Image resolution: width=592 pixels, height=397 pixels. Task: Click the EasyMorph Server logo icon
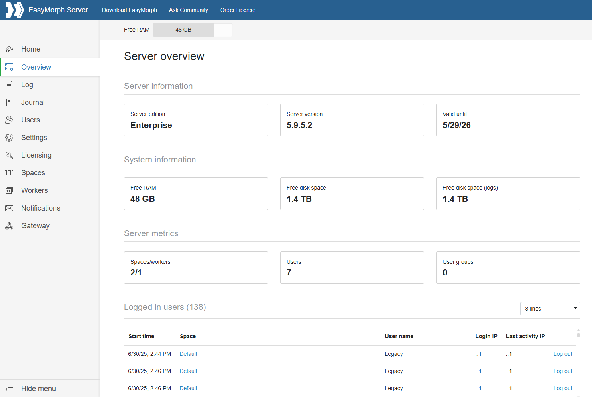pos(15,10)
